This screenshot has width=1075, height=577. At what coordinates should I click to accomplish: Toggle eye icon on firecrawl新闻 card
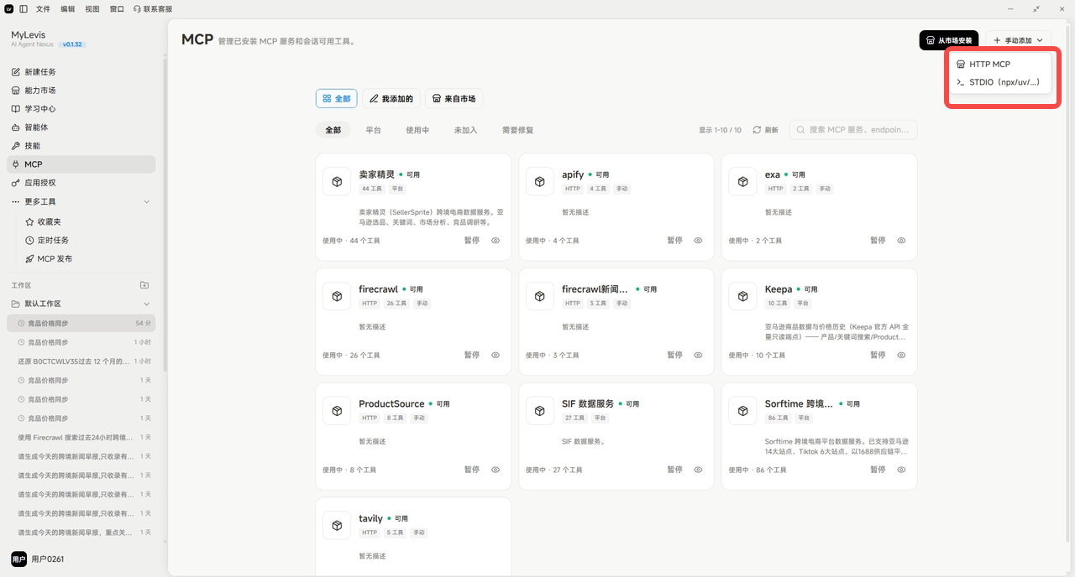(x=699, y=356)
